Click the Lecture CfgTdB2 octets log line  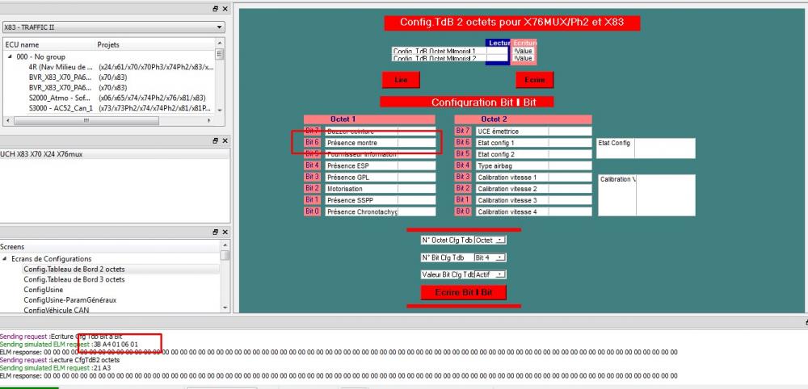pyautogui.click(x=60, y=360)
